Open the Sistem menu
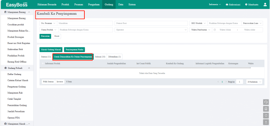Viewport: 270px width, 126px height. 132,5
